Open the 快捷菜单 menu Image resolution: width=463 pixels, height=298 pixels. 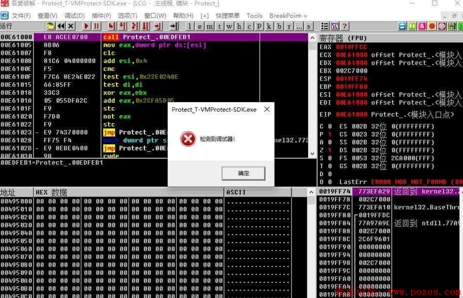[x=227, y=16]
